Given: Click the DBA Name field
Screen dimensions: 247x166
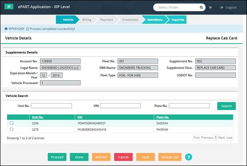Looking at the screenshot, I should (x=138, y=68).
